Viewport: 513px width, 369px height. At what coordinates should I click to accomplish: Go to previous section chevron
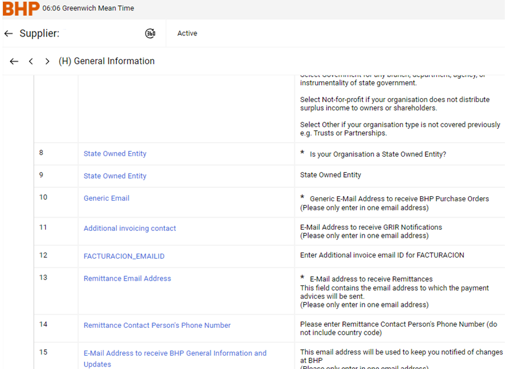(x=31, y=62)
